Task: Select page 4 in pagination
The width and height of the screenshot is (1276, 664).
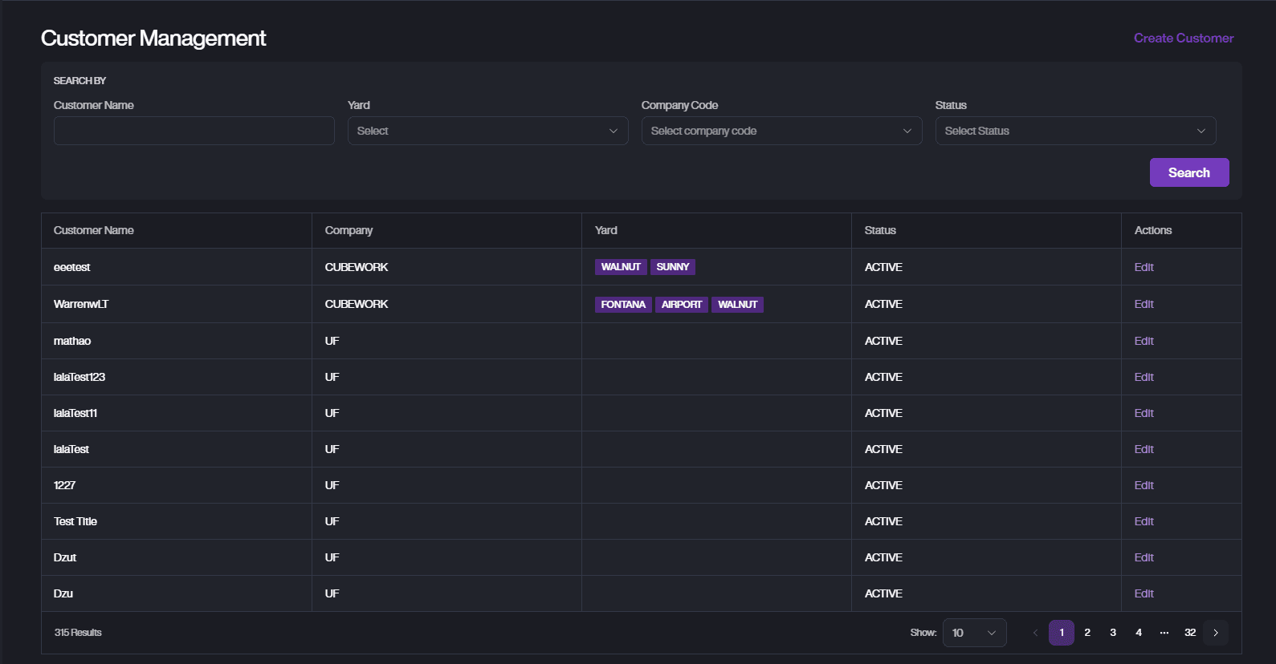Action: (1138, 633)
